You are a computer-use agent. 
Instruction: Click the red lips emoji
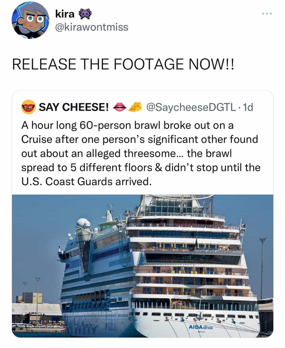pyautogui.click(x=119, y=107)
